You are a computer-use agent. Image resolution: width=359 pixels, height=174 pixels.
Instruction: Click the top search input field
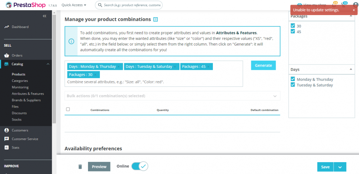click(131, 5)
